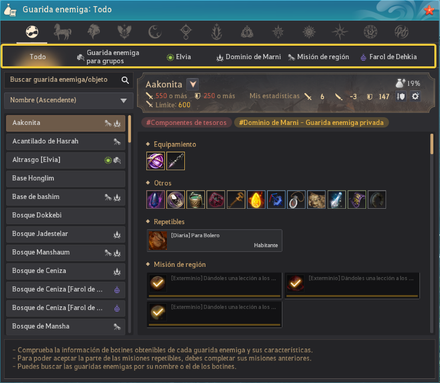Select the lion head region icon
Screen dimensions: 440x383
click(94, 32)
